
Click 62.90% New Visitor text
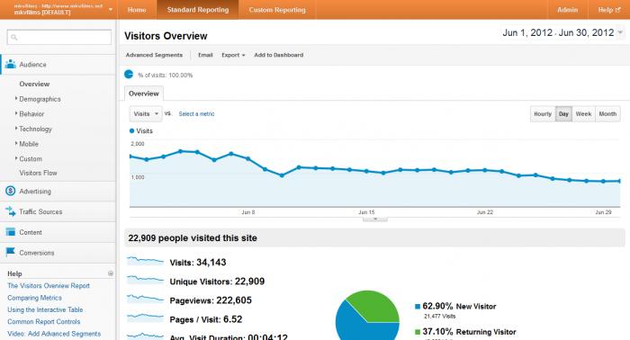[459, 307]
